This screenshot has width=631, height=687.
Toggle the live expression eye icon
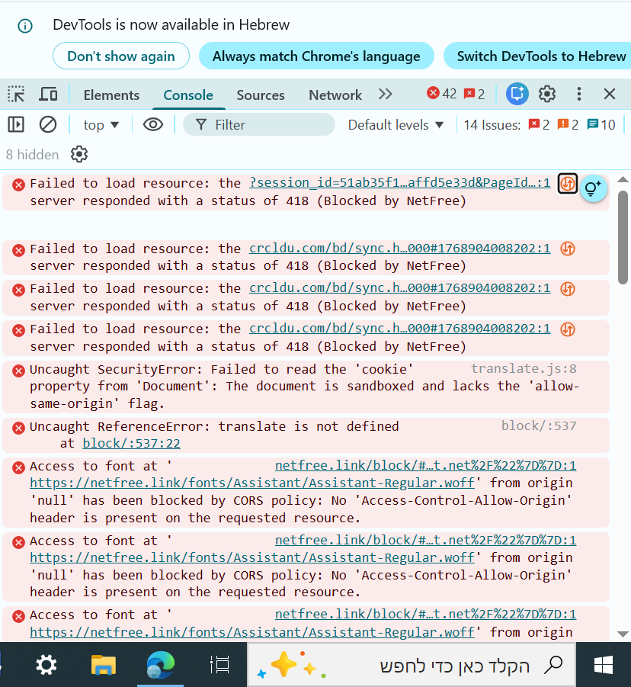point(153,124)
